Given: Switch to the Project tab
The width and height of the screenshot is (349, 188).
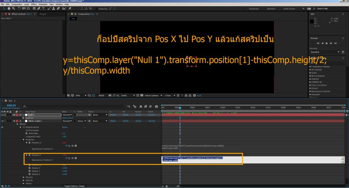Looking at the screenshot, I should pyautogui.click(x=43, y=14).
